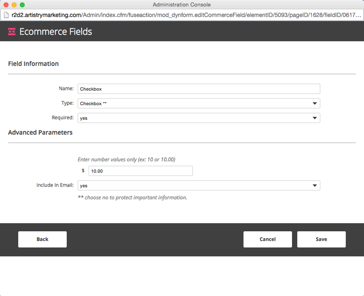Click the Field Information heading
Viewport: 364px width, 296px height.
[x=34, y=64]
